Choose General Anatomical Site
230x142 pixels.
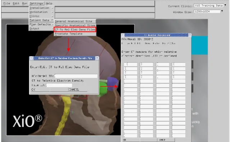pos(75,21)
